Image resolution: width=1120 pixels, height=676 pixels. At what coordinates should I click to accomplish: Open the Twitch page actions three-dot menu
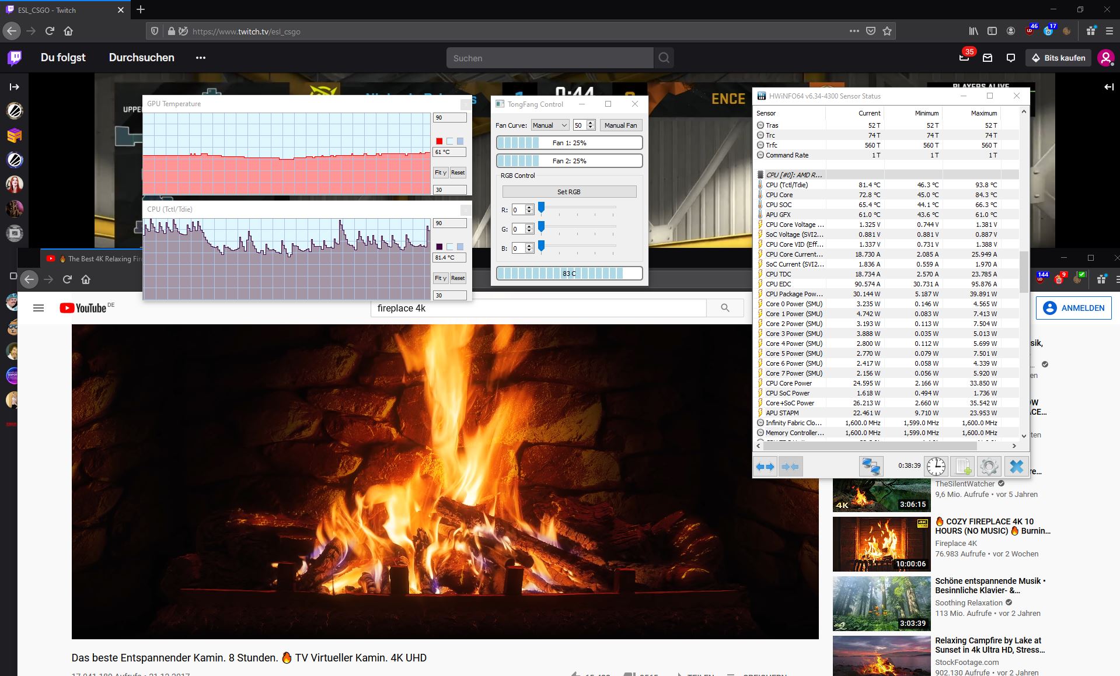click(x=854, y=31)
